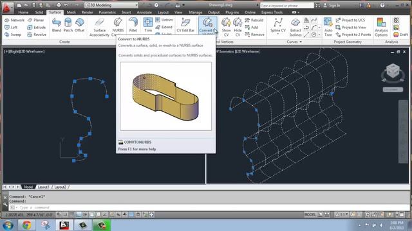Select the Layout2 tab
Image resolution: width=412 pixels, height=231 pixels.
coord(60,187)
